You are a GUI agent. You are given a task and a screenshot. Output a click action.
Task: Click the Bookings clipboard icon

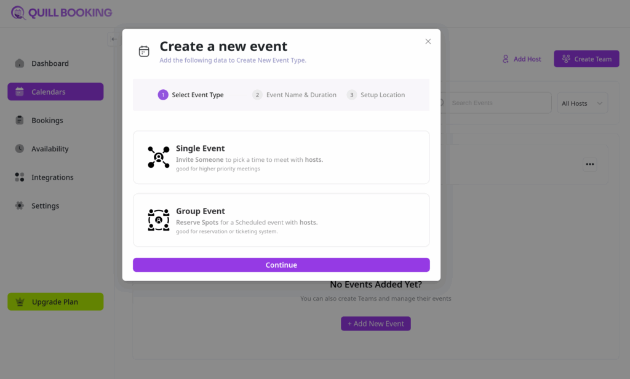click(20, 121)
